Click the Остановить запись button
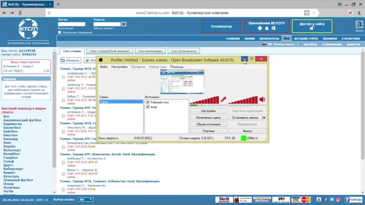The width and height of the screenshot is (365, 205). [245, 118]
